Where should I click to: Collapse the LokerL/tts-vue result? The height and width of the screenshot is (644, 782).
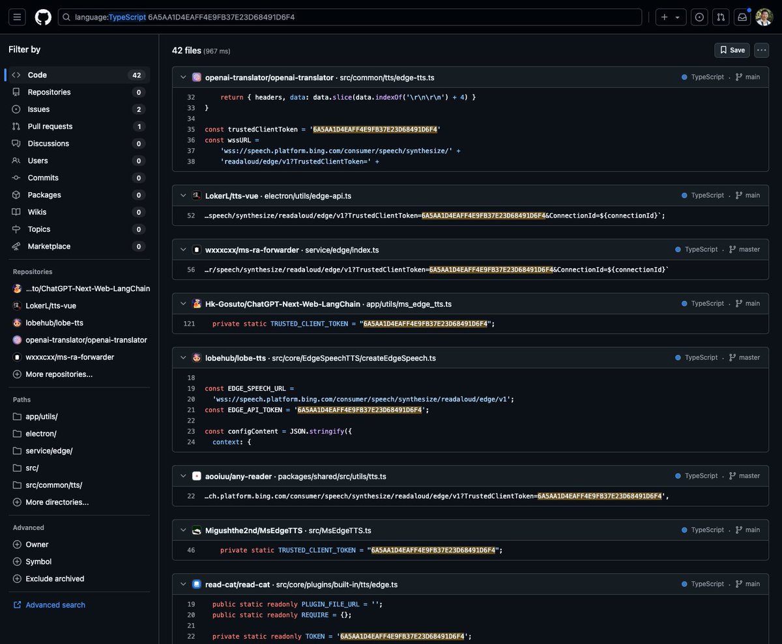tap(183, 195)
